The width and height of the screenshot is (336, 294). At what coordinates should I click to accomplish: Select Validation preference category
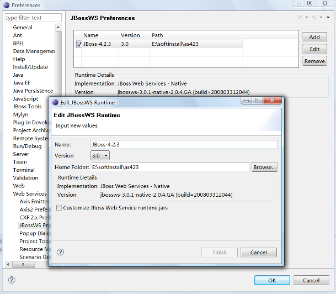click(x=25, y=178)
